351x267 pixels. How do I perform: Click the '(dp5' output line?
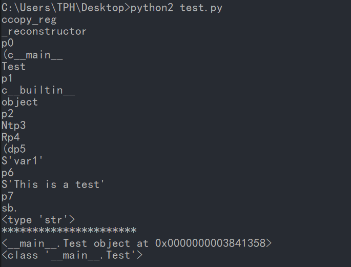point(13,149)
